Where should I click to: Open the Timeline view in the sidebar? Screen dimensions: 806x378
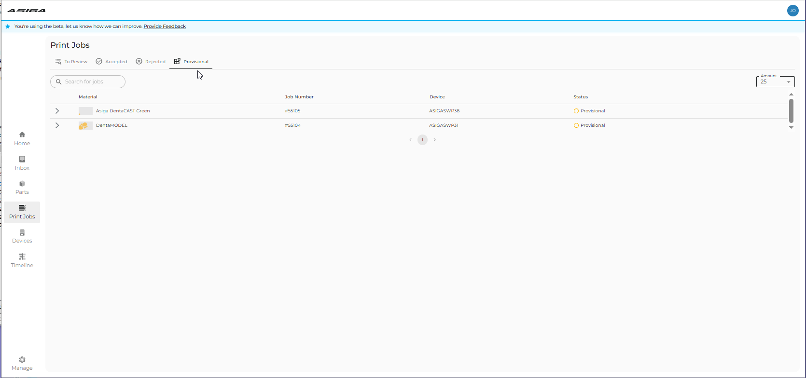22,261
